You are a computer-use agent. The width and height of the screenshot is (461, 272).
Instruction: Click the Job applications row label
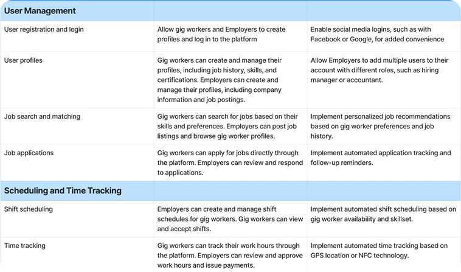[29, 153]
